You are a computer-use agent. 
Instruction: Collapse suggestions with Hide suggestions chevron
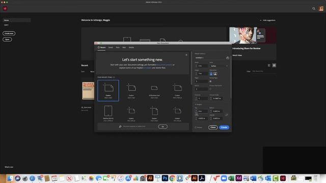click(260, 20)
